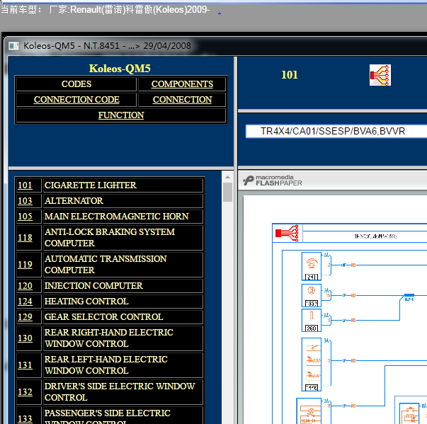Click the Macromedia FlashPaper logo
Image resolution: width=427 pixels, height=424 pixels.
(273, 181)
